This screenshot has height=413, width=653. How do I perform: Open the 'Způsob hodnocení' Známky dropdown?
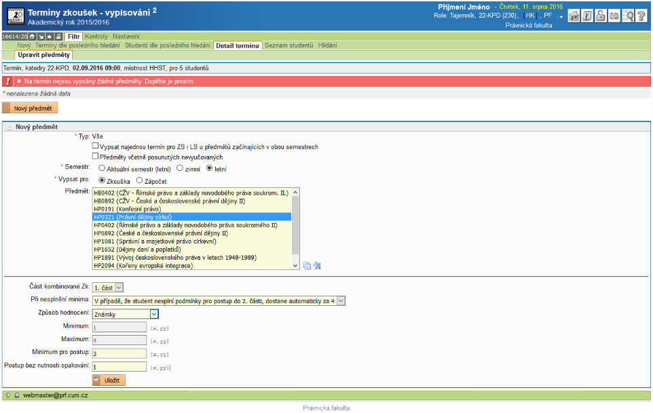tap(125, 313)
